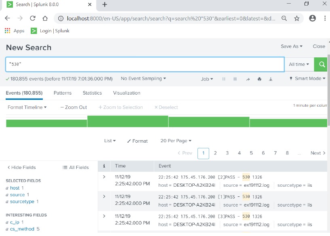Select the second timeline histogram bar
This screenshot has height=236, width=330.
click(128, 121)
